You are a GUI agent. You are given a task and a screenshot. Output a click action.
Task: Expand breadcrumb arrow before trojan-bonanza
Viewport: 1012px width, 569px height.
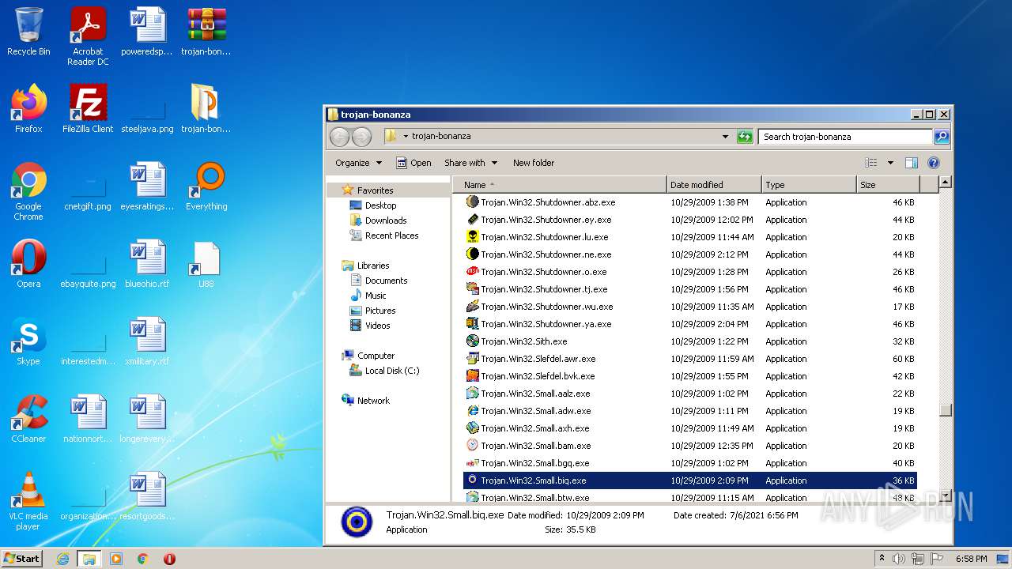[406, 137]
